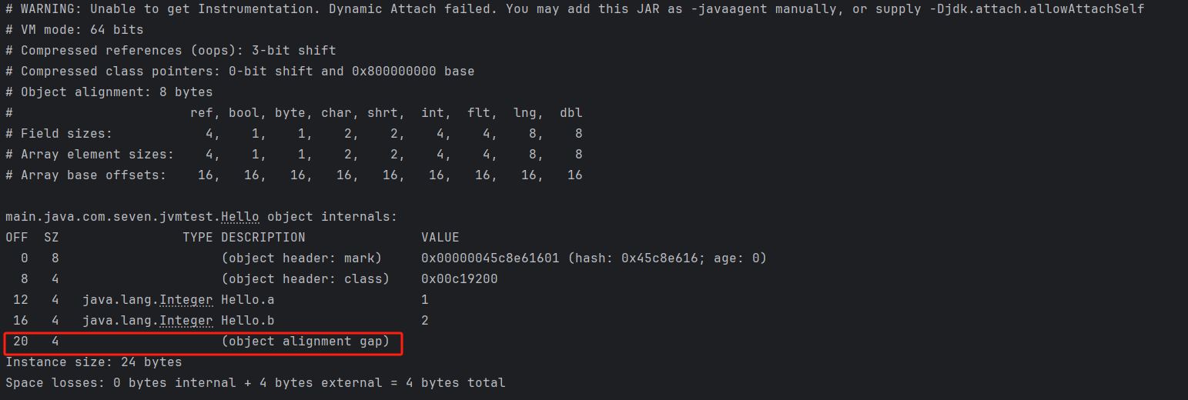Click the VALUE column header
This screenshot has height=400, width=1188.
click(x=440, y=238)
